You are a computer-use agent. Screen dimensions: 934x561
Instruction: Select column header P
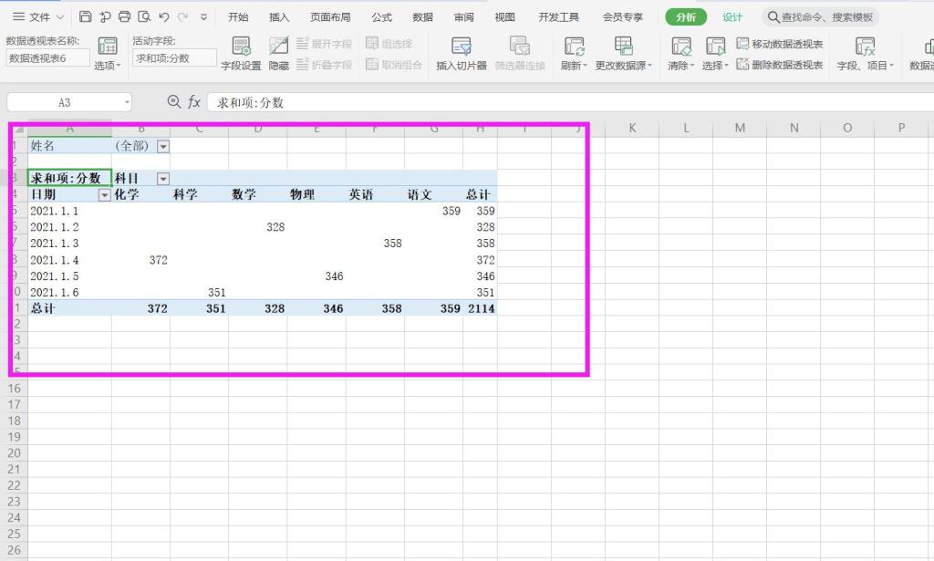click(x=901, y=128)
